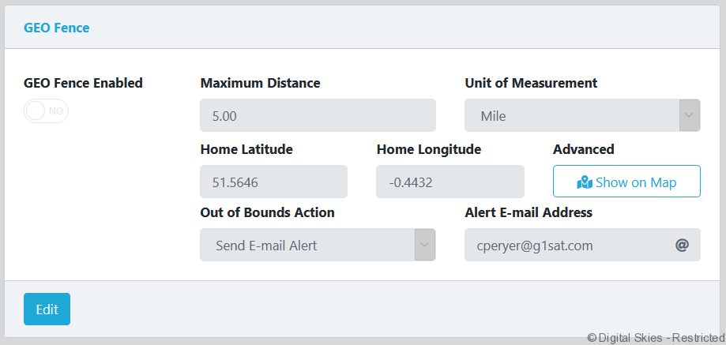Click the GEO Fence panel header title

click(57, 28)
